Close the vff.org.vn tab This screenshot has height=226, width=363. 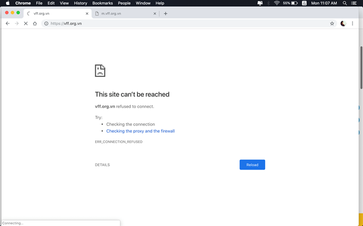[x=87, y=14]
